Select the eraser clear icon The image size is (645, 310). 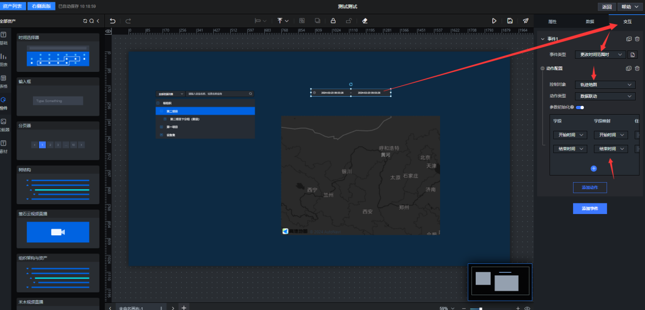365,21
